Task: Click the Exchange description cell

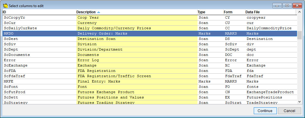Action: [x=137, y=66]
